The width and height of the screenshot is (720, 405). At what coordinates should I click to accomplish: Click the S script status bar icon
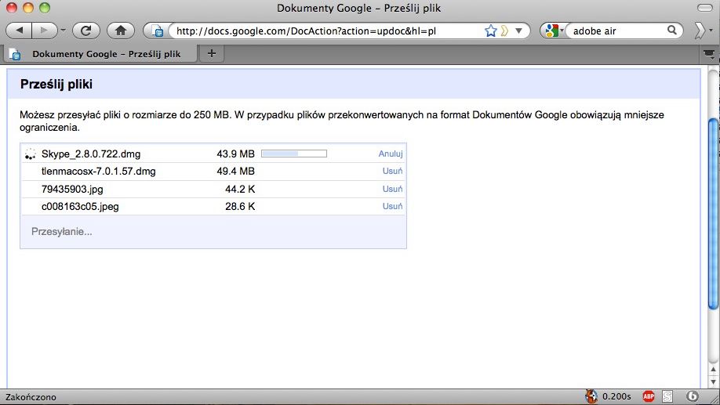point(667,396)
